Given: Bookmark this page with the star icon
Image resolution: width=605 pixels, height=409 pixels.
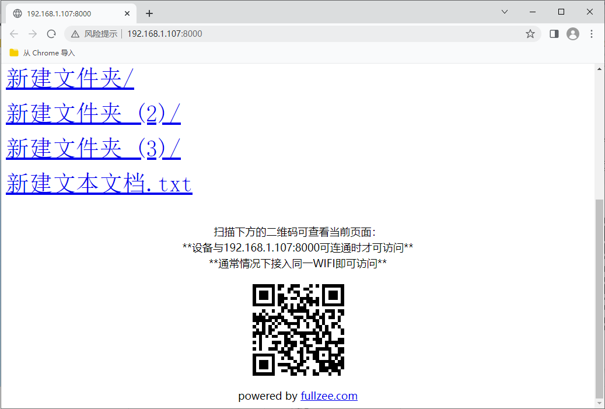Looking at the screenshot, I should point(530,34).
